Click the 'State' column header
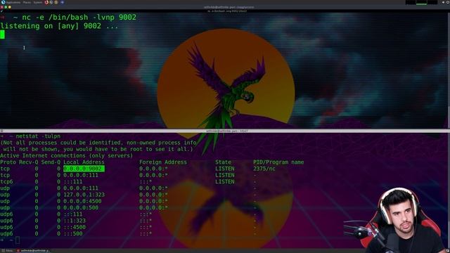Viewport: 450px width, 253px height. 223,162
